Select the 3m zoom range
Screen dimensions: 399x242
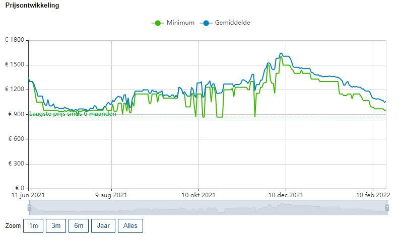[56, 226]
